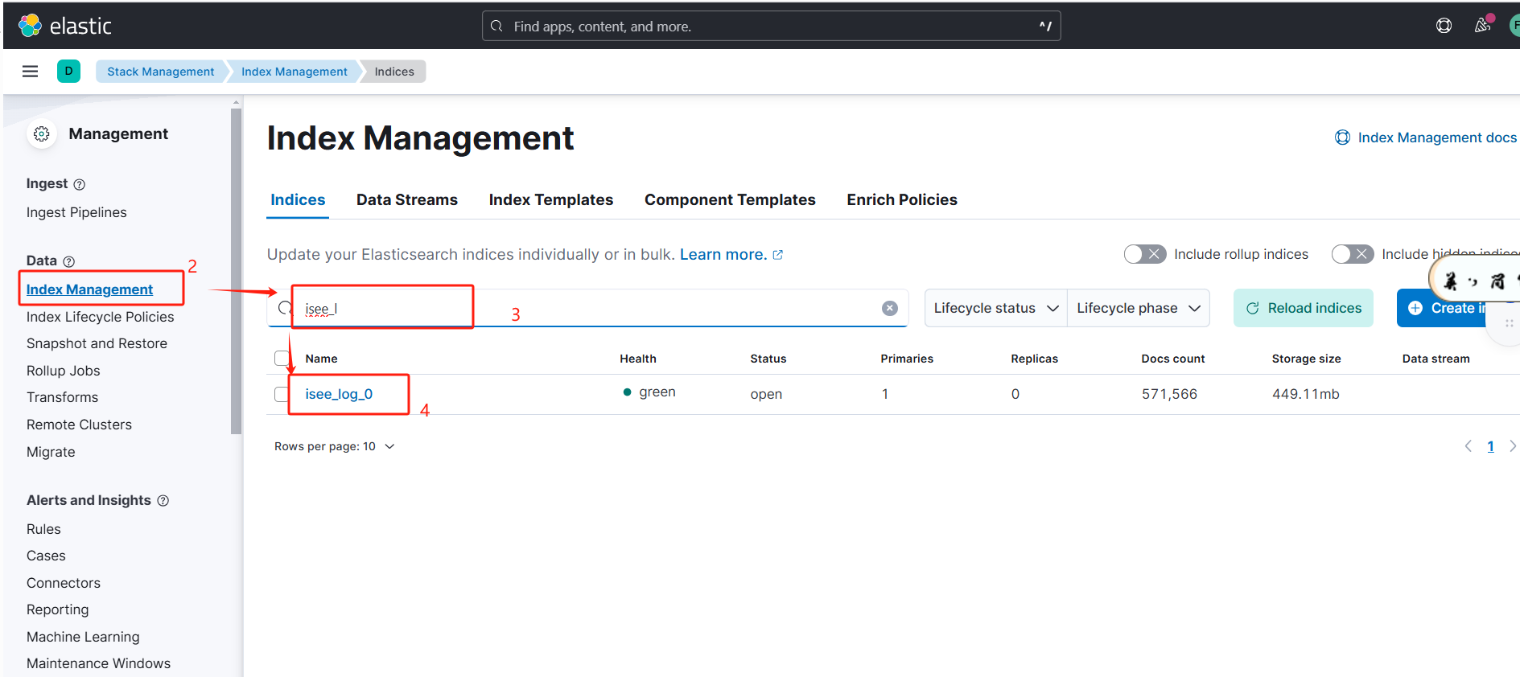Open Cases in sidebar

tap(46, 556)
